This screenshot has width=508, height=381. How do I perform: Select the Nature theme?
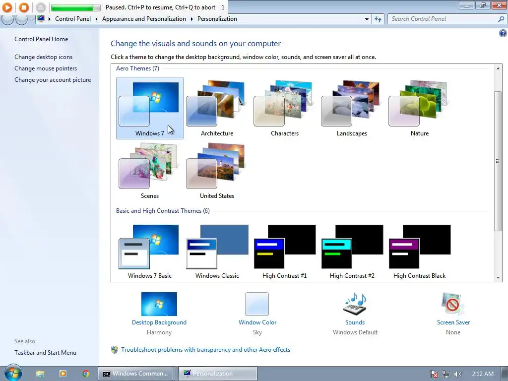pyautogui.click(x=420, y=108)
